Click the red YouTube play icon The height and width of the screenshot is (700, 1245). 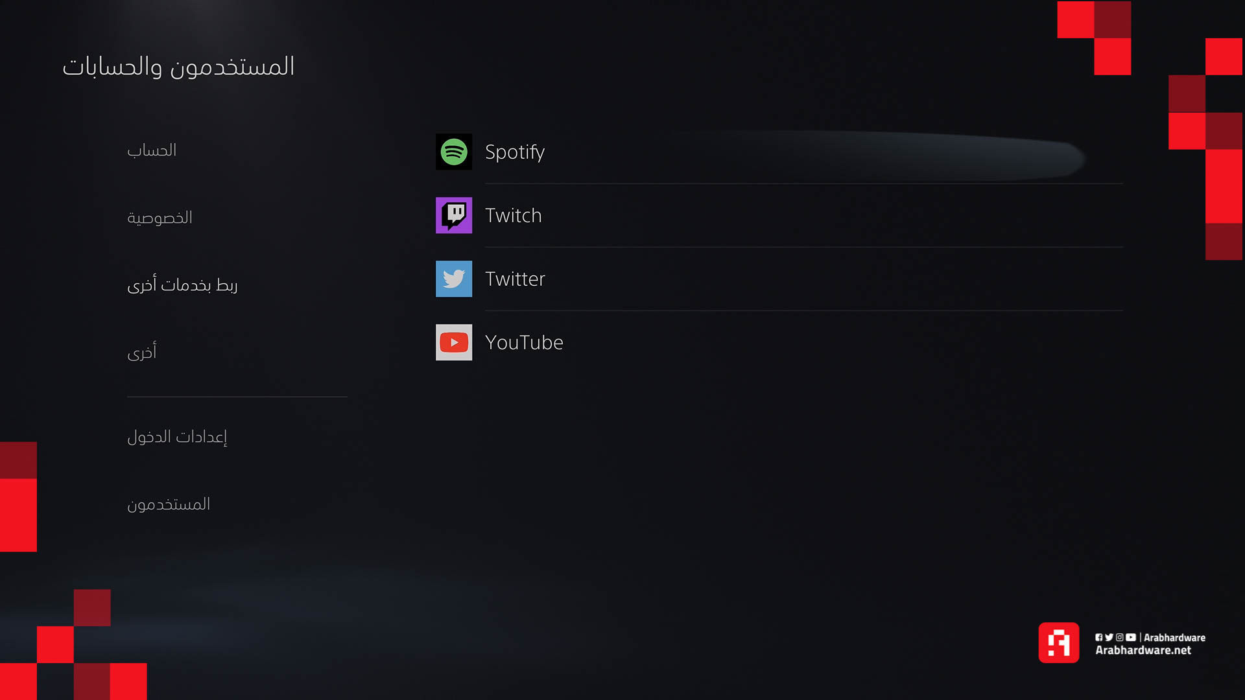(x=454, y=342)
